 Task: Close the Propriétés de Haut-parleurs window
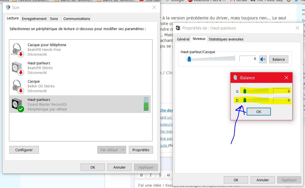point(297,28)
